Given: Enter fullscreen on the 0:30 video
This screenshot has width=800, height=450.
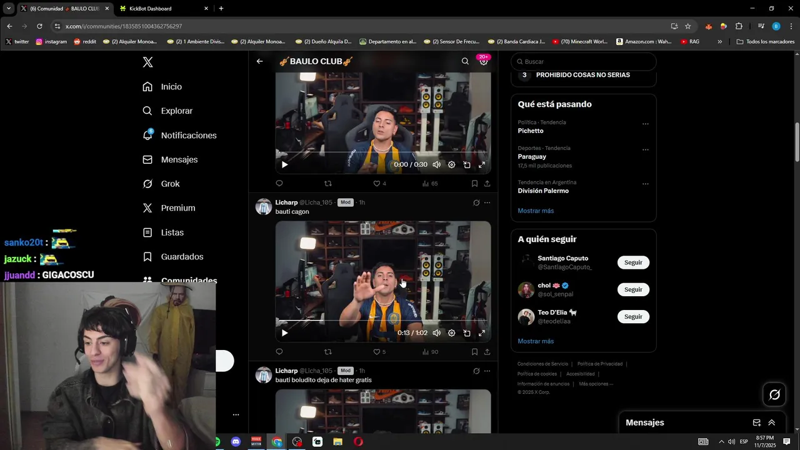Looking at the screenshot, I should tap(482, 165).
